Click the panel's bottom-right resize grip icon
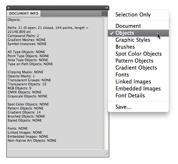Viewport: 178px width, 164px height. coord(106,153)
